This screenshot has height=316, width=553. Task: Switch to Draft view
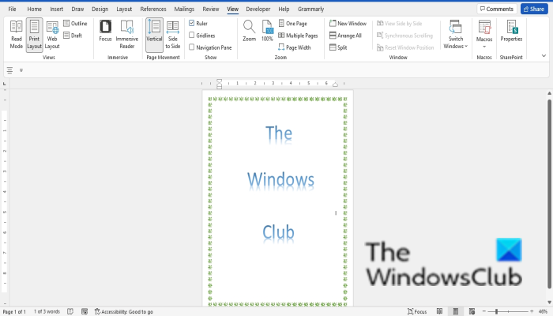(73, 36)
